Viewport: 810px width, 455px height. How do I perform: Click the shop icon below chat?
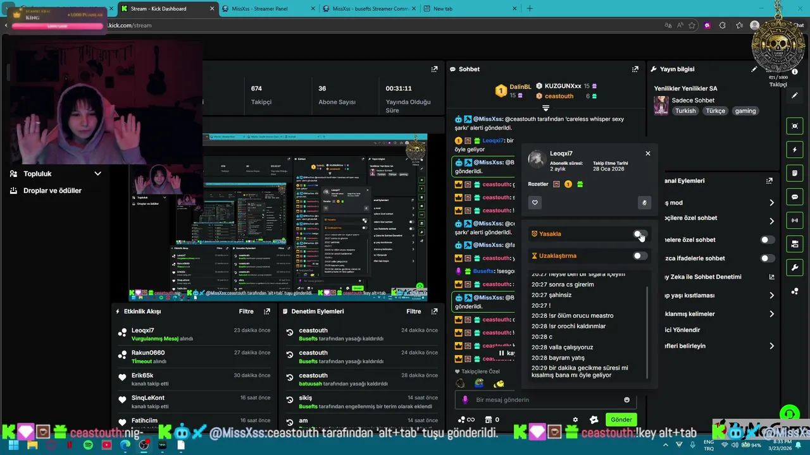click(488, 420)
